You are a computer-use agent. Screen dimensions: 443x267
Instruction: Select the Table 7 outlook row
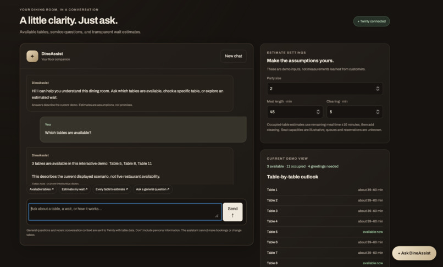(325, 253)
